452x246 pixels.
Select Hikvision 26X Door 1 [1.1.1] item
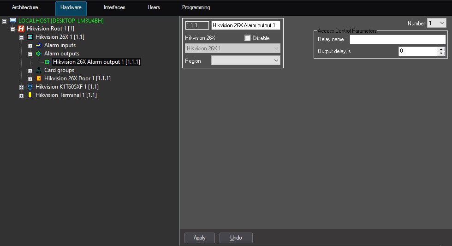click(x=77, y=78)
